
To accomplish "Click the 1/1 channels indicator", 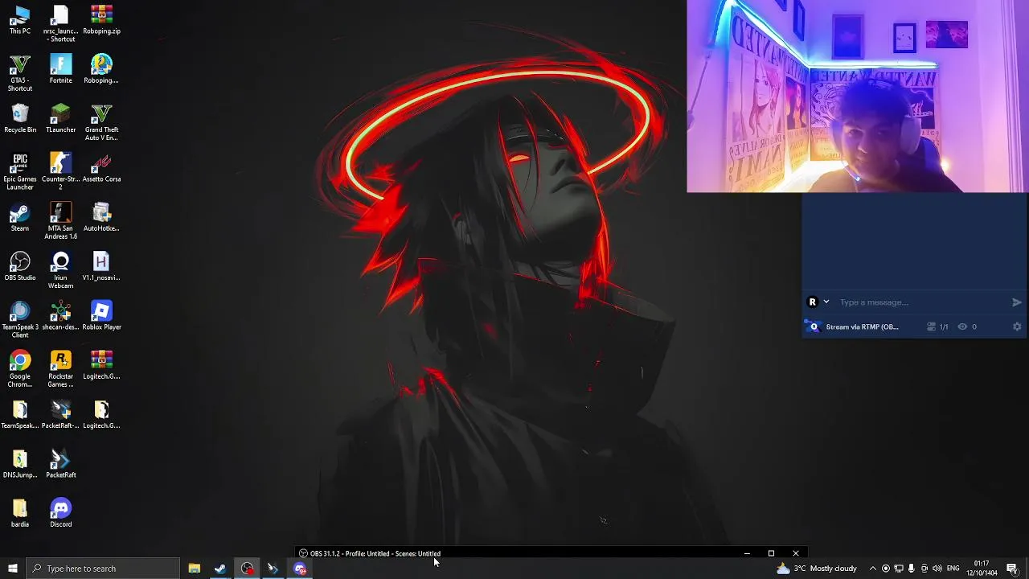I will tap(937, 326).
